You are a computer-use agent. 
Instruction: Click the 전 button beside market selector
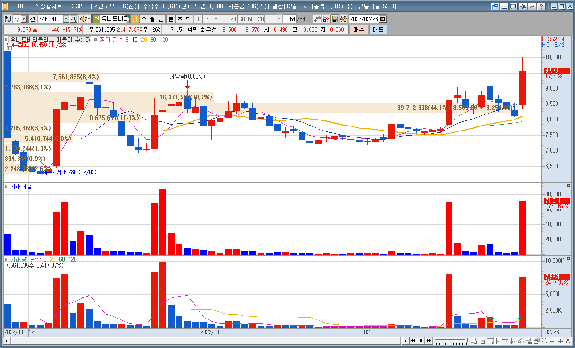[x=32, y=19]
